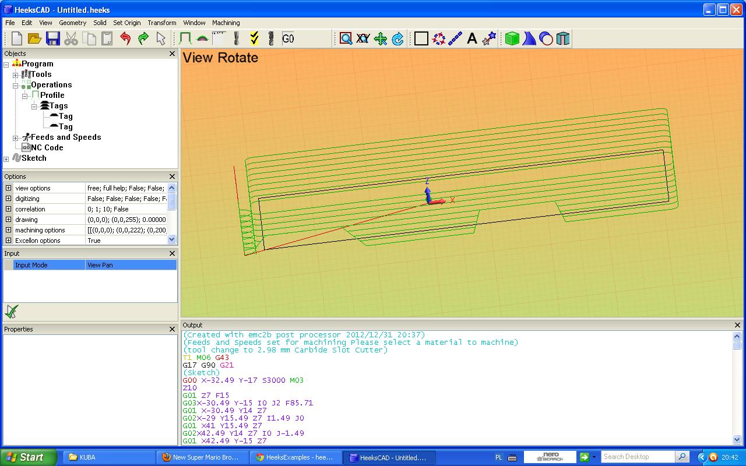Click the drill bit icon before G0
This screenshot has height=466, width=746.
[x=271, y=38]
